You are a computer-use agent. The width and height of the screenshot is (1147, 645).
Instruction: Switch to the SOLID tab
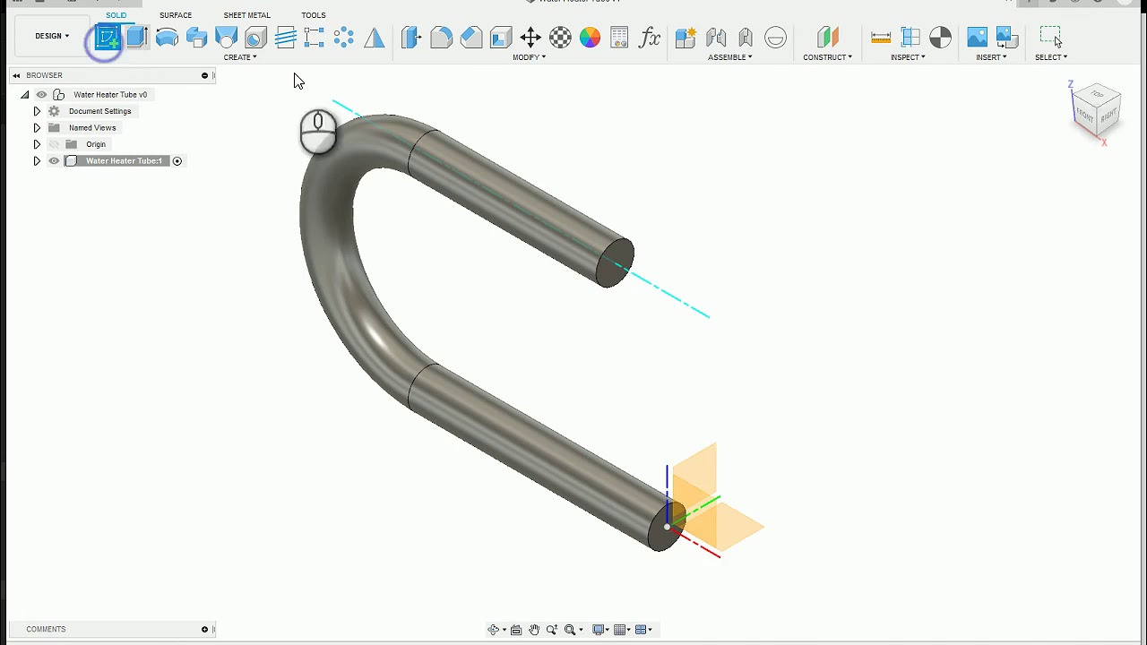116,15
